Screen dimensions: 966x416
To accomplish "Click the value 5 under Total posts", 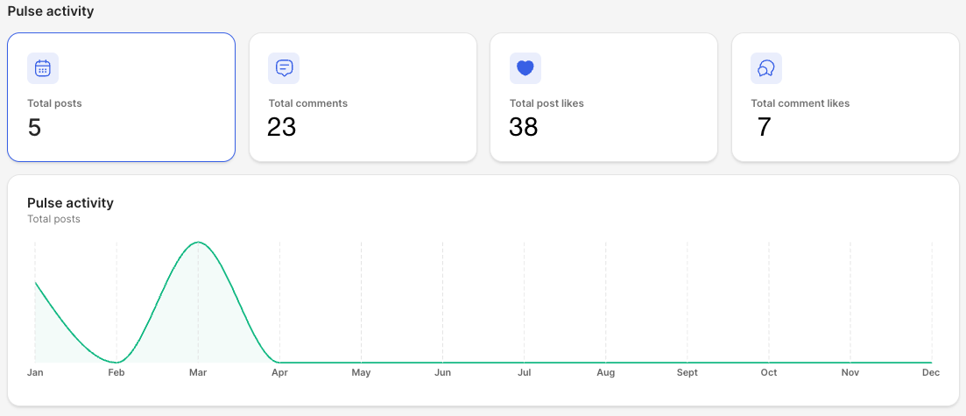I will click(x=34, y=127).
